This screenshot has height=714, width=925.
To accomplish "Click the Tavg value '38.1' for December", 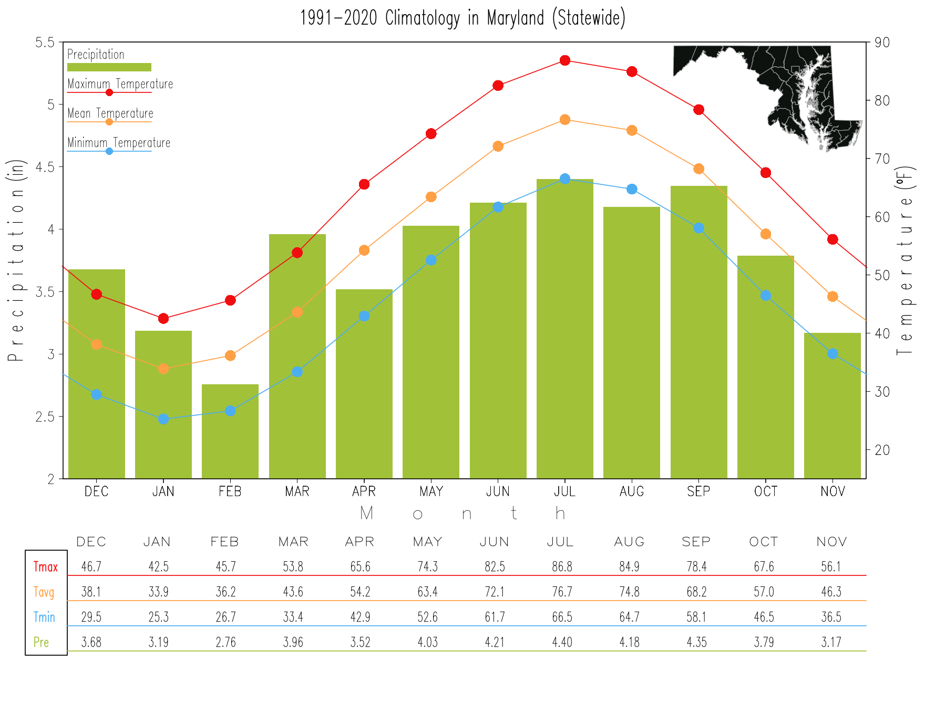I will click(x=91, y=592).
